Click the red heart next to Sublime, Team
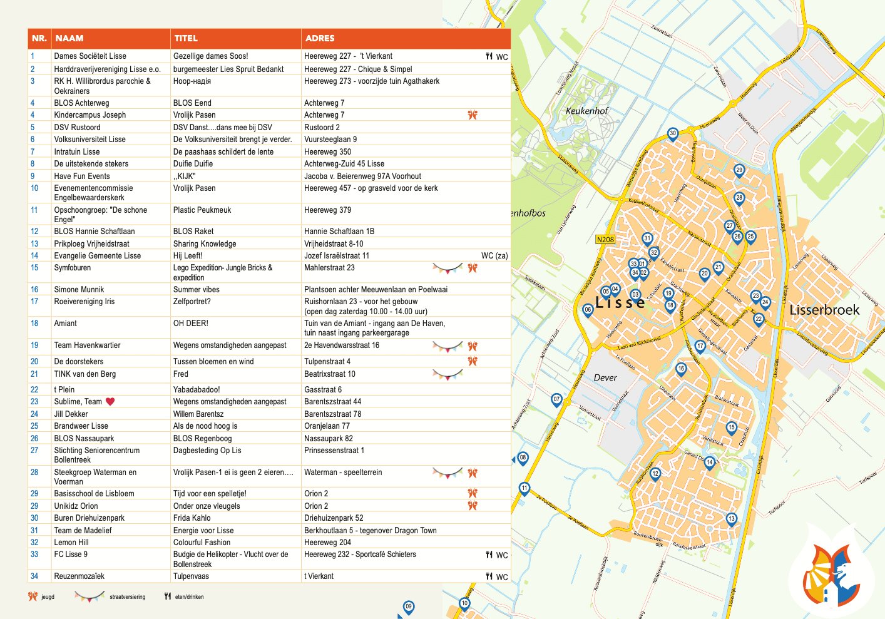This screenshot has width=885, height=619. pos(110,402)
